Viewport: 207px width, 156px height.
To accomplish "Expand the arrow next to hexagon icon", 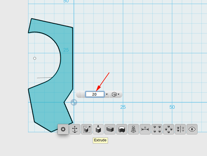I will tap(118, 94).
